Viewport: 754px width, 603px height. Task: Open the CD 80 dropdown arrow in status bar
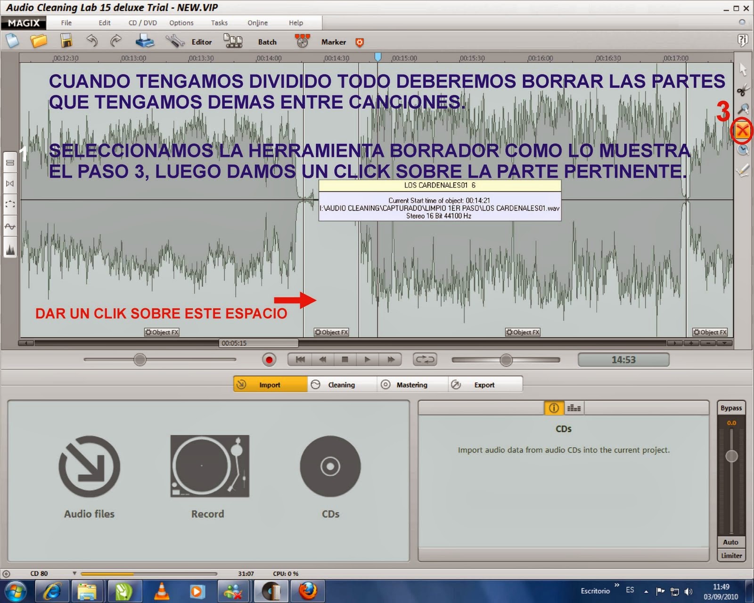(x=74, y=573)
